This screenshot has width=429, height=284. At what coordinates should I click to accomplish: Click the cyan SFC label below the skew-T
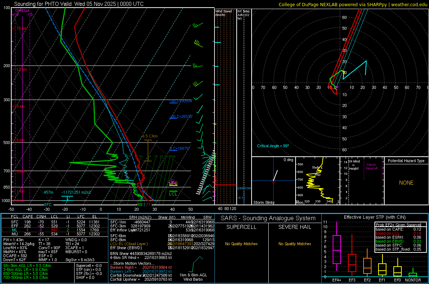click(x=48, y=205)
